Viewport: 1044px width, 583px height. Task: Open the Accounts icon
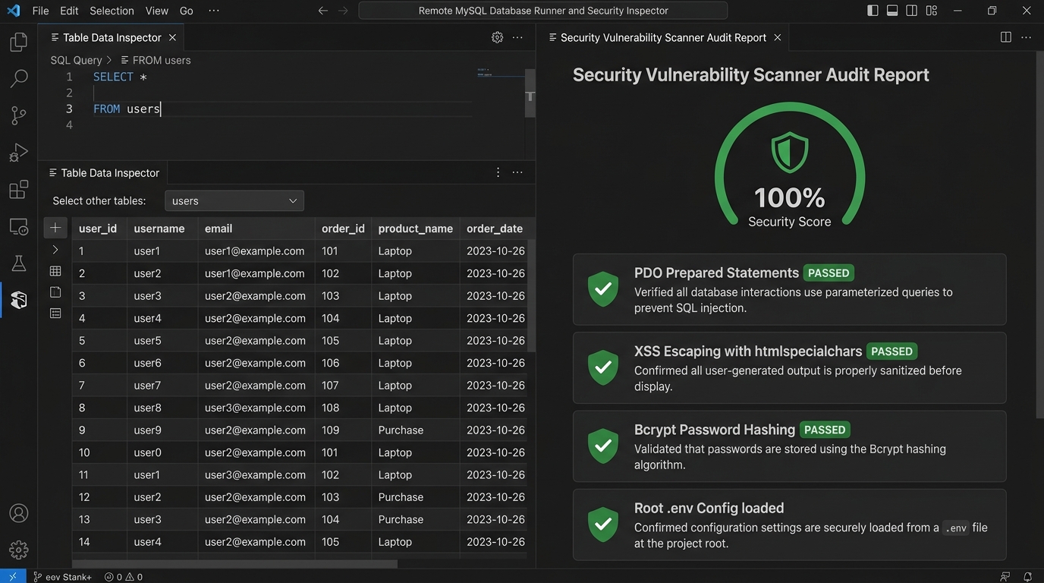[18, 513]
